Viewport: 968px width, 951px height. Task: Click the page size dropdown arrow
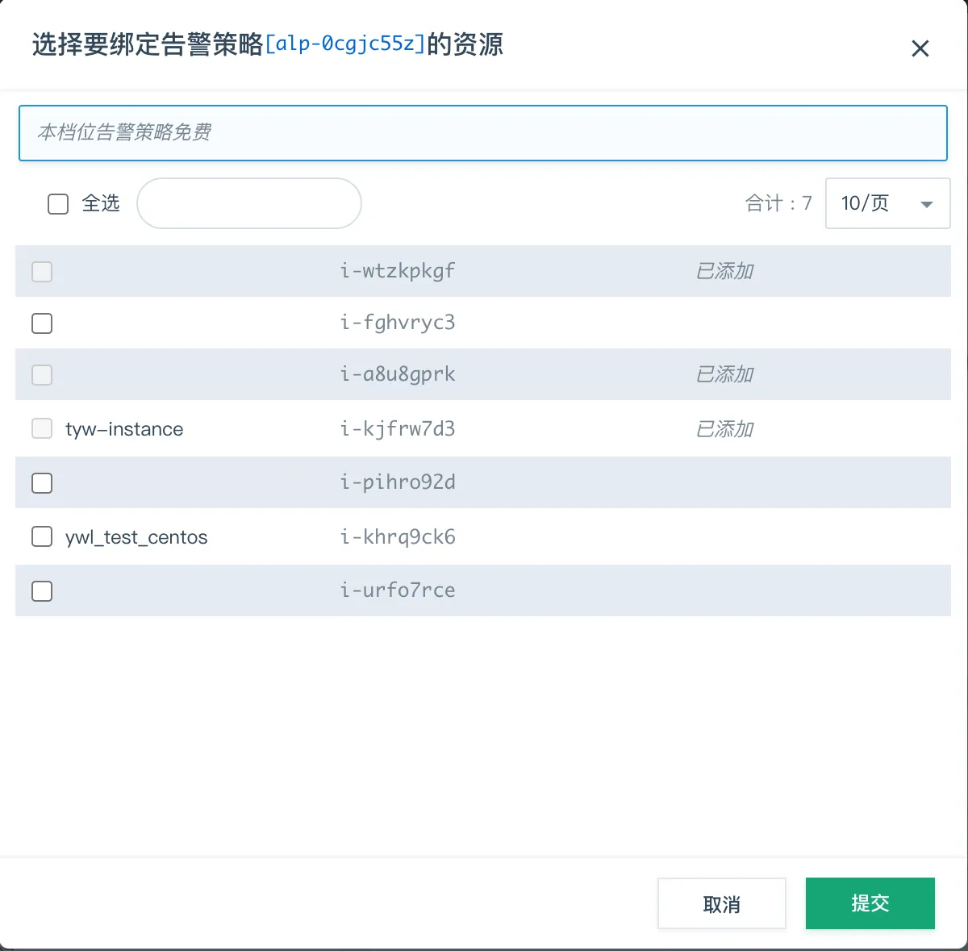tap(927, 205)
